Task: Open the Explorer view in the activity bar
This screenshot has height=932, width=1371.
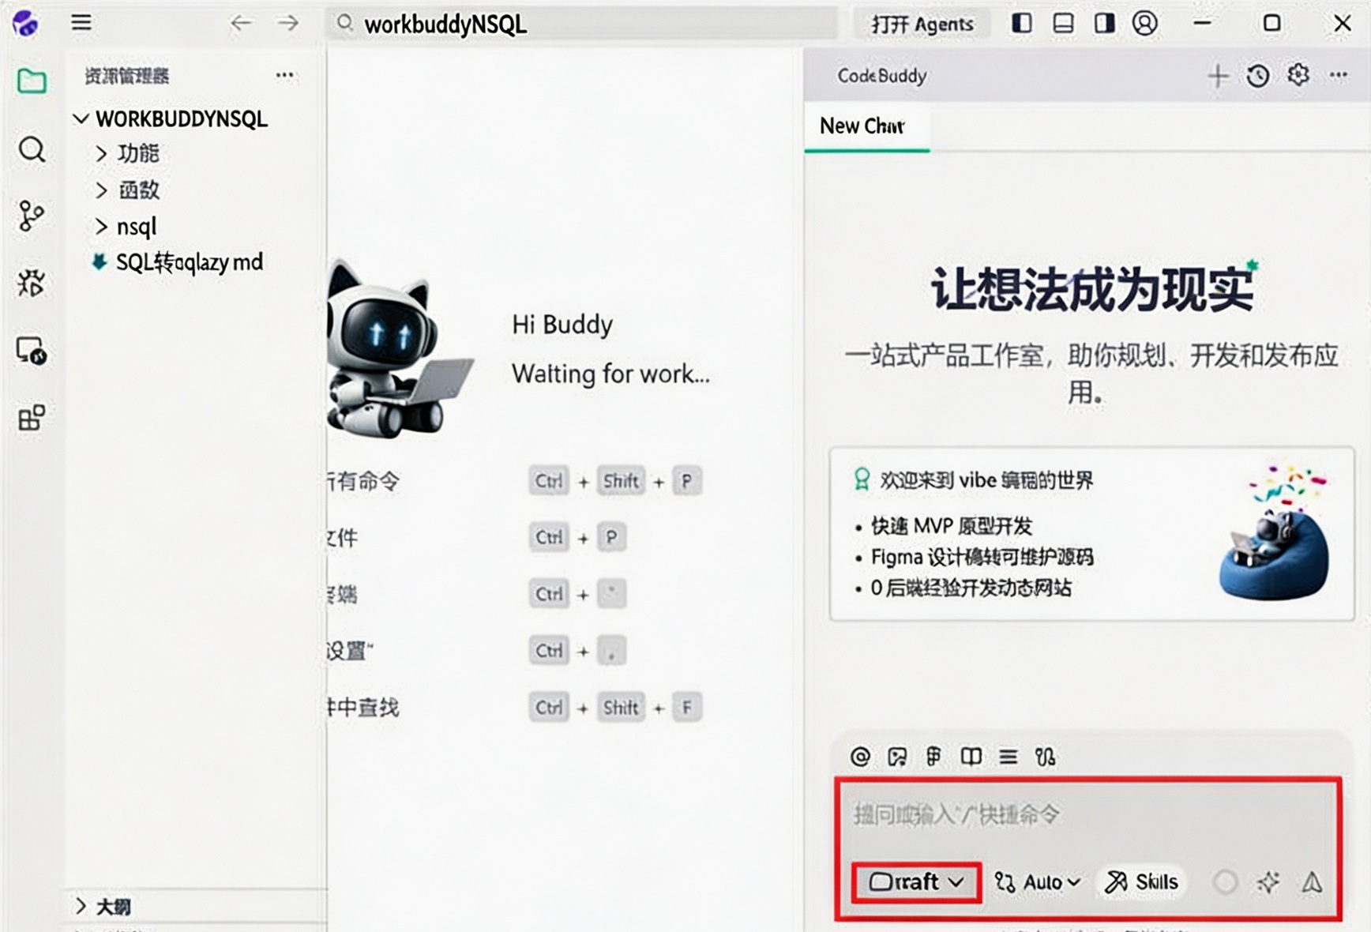Action: (32, 81)
